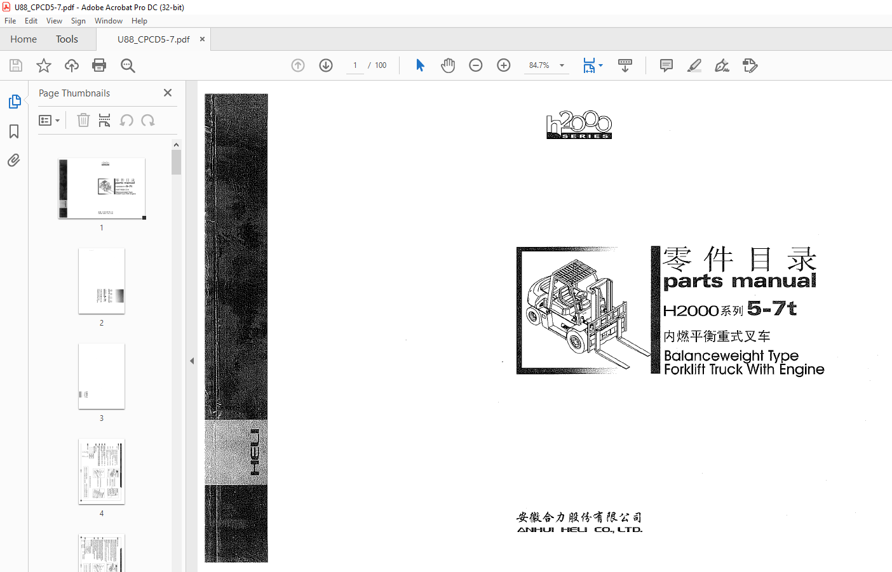Screen dimensions: 892x572
Task: Enable scrolling mode
Action: pyautogui.click(x=625, y=65)
